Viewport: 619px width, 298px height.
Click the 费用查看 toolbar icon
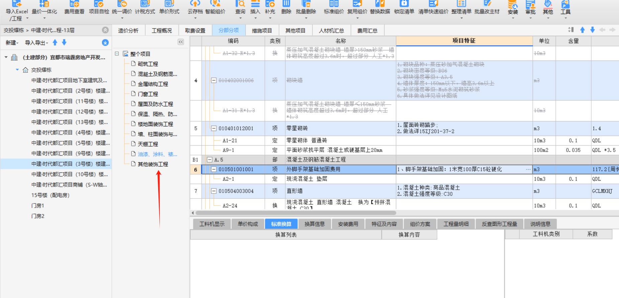click(x=74, y=4)
